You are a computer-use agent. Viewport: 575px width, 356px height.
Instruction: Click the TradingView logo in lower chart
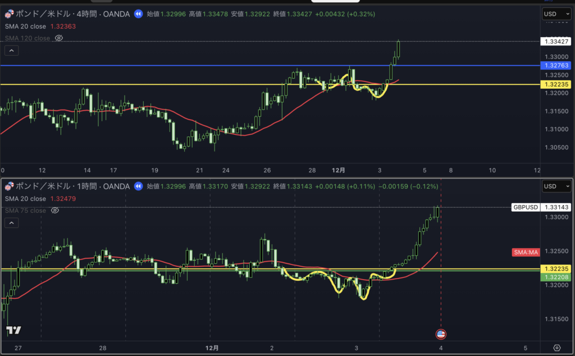pyautogui.click(x=14, y=330)
